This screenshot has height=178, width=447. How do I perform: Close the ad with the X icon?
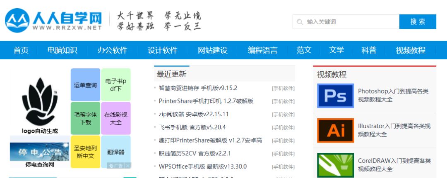[128, 166]
